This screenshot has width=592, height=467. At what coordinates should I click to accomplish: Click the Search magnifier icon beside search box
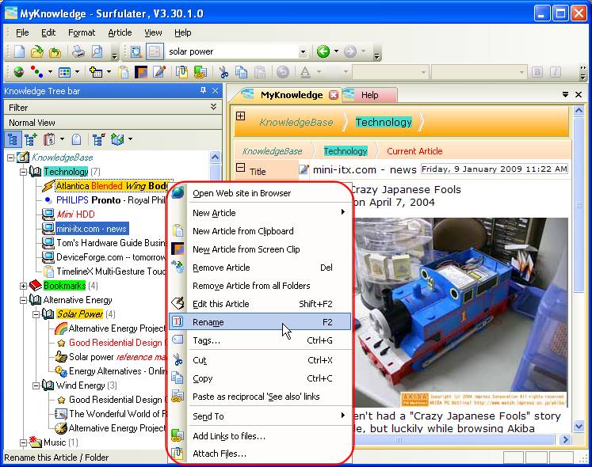[136, 51]
